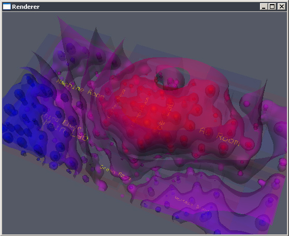The width and height of the screenshot is (289, 236).
Task: Click the 'Third Floor' label text
Action: (x=62, y=121)
